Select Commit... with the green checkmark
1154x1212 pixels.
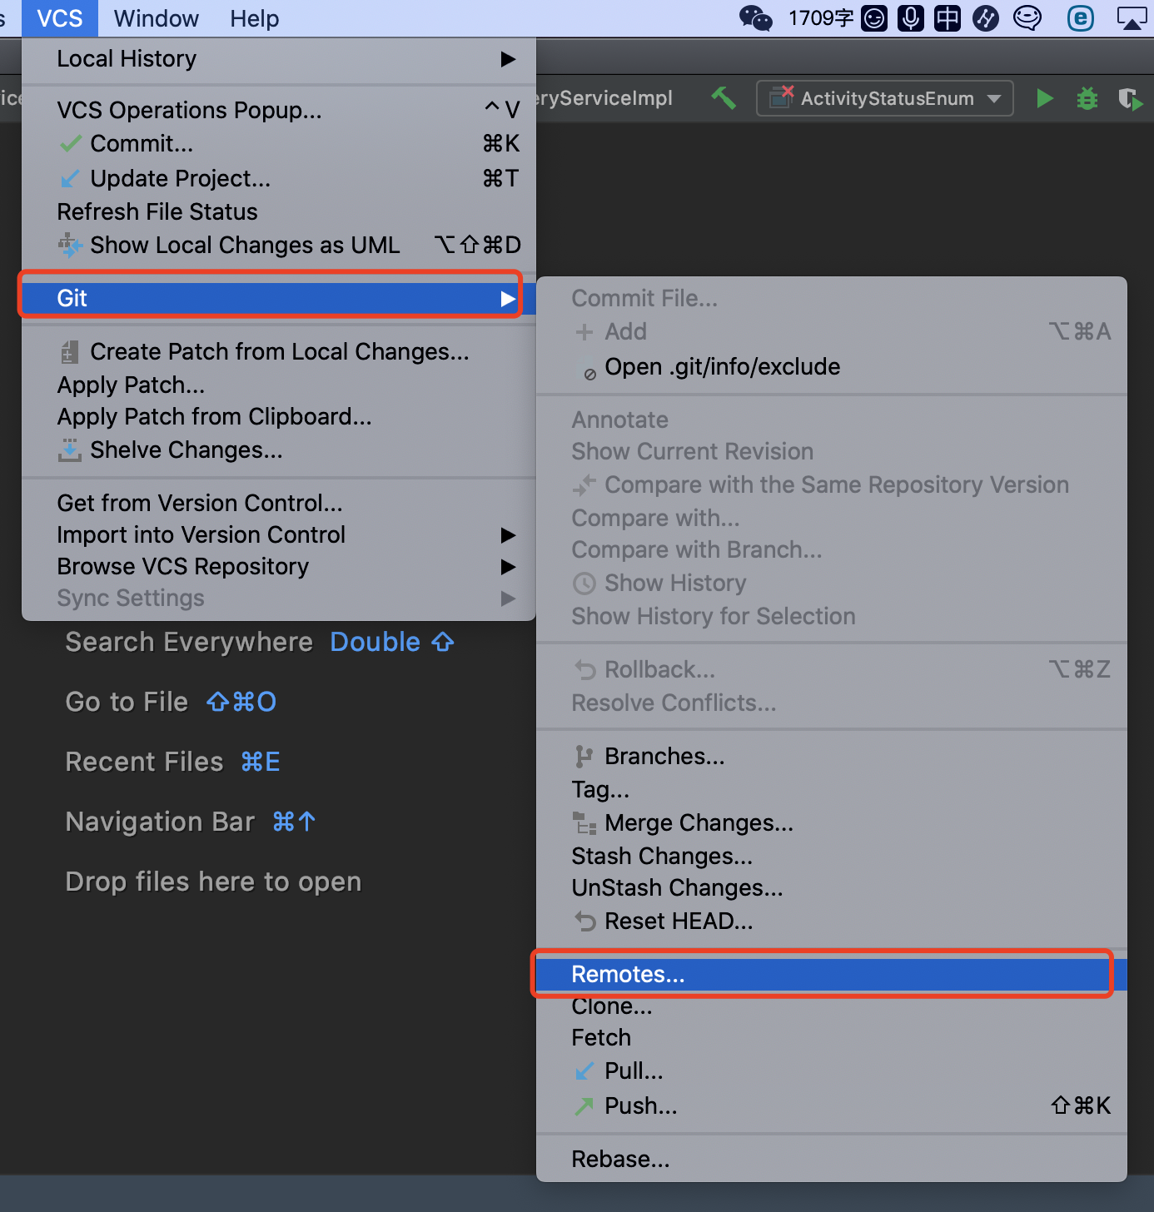tap(279, 144)
